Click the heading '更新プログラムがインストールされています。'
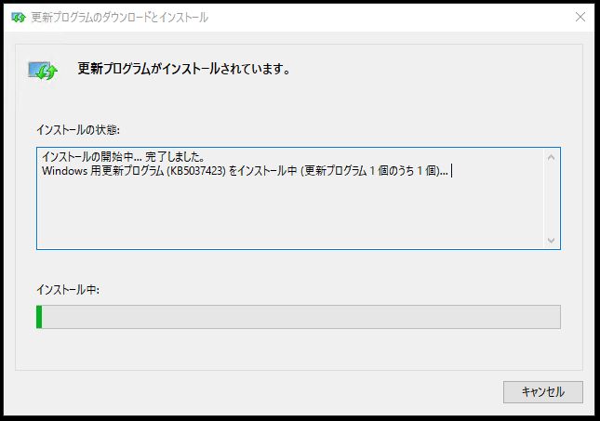This screenshot has height=421, width=600. point(184,69)
